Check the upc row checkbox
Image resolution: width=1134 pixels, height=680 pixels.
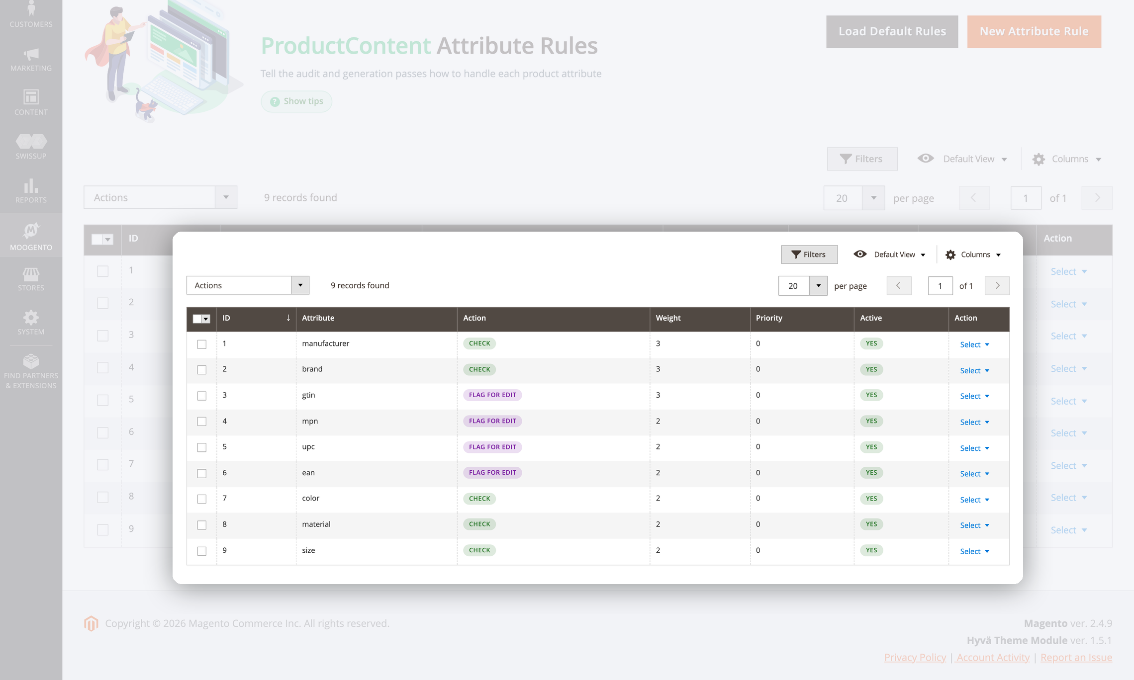click(x=201, y=447)
